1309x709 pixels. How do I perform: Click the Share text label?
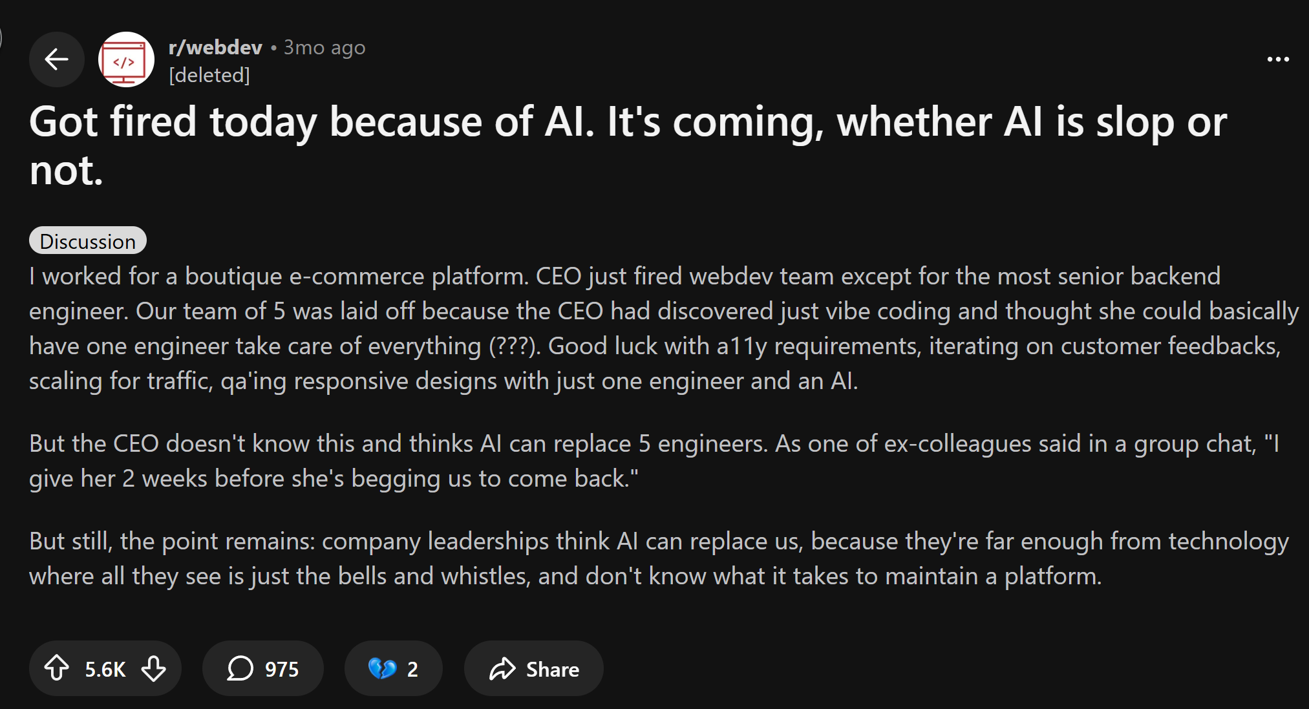coord(553,669)
